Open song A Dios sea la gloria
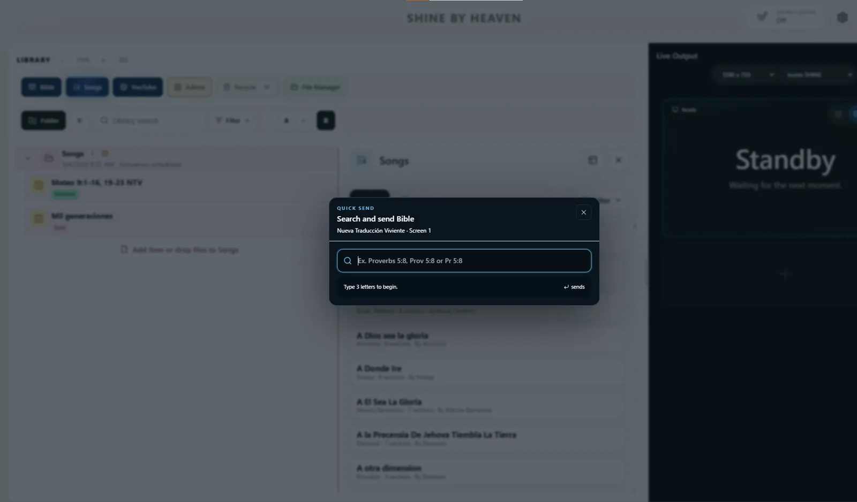Viewport: 857px width, 502px height. pos(487,339)
